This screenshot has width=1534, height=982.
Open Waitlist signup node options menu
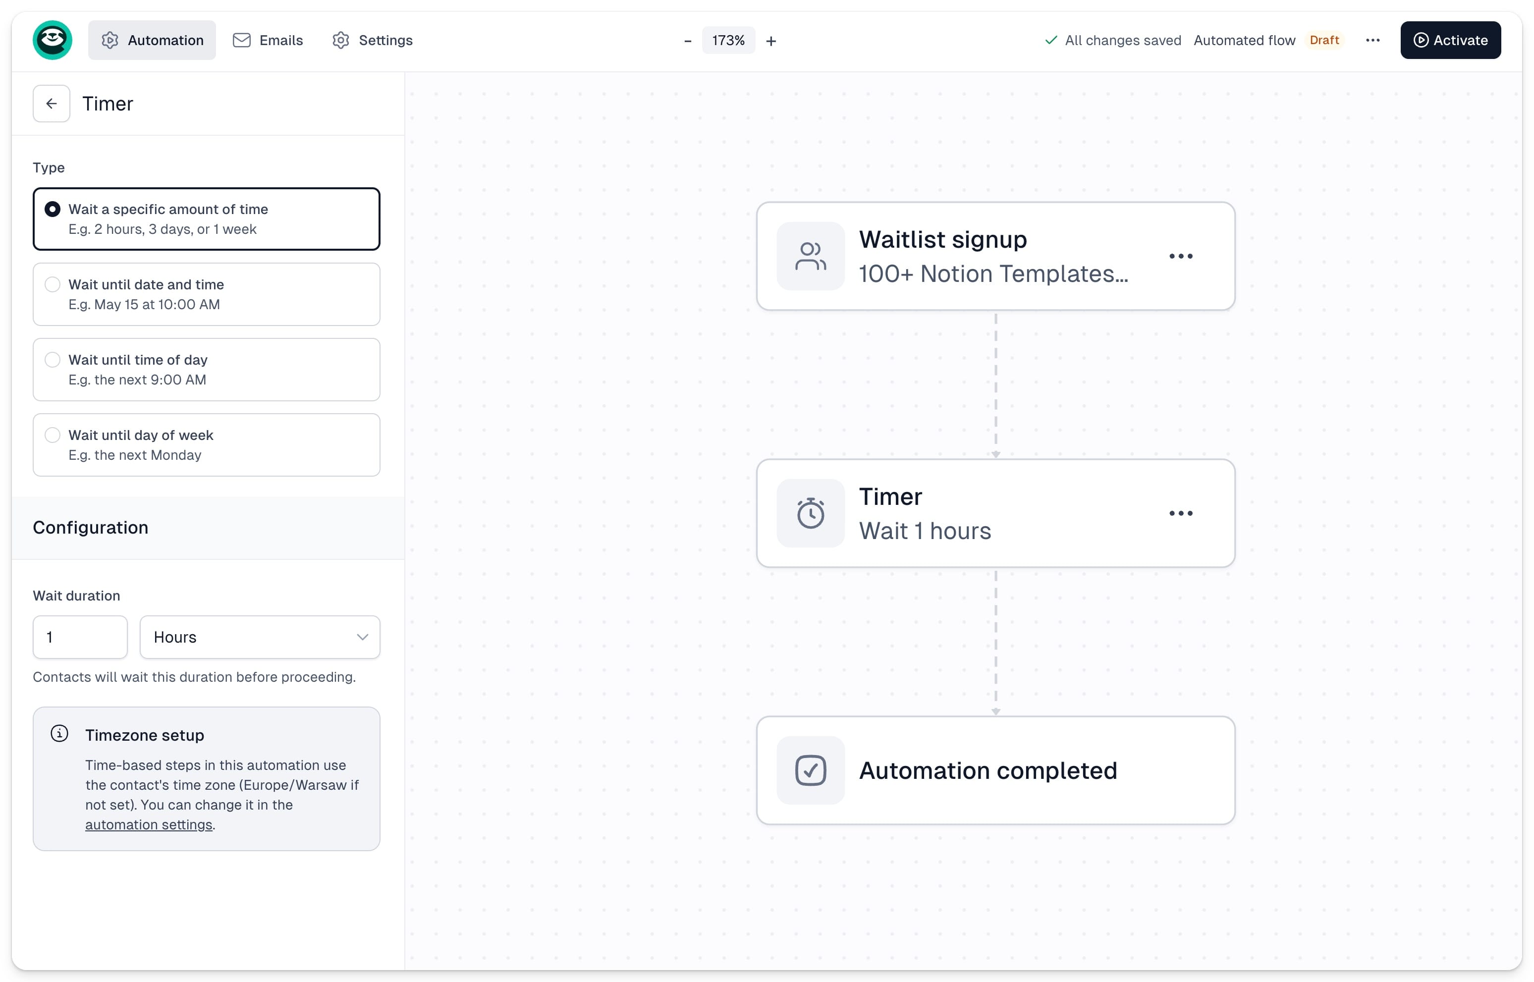(x=1180, y=256)
